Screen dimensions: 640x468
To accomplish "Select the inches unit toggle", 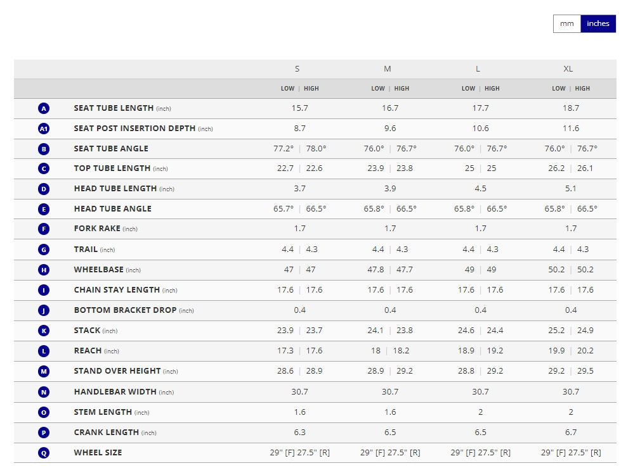I will pos(598,24).
